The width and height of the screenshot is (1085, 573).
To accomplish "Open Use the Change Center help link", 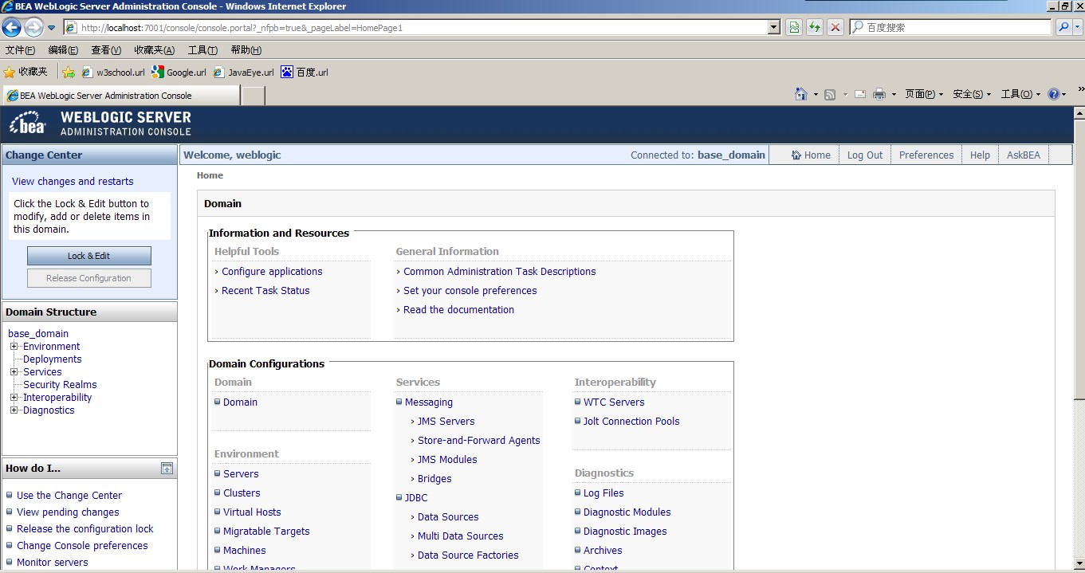I will point(69,496).
